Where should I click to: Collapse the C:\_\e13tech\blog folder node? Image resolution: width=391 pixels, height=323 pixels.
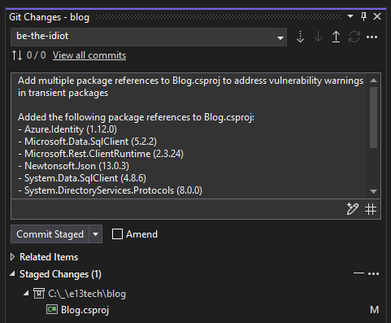point(26,293)
